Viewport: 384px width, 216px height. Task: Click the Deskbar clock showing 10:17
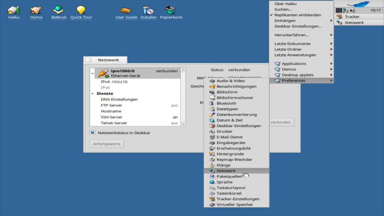click(x=375, y=10)
